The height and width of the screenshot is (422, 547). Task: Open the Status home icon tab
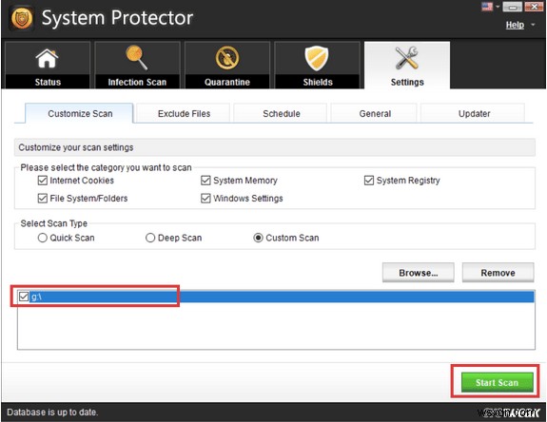coord(48,66)
